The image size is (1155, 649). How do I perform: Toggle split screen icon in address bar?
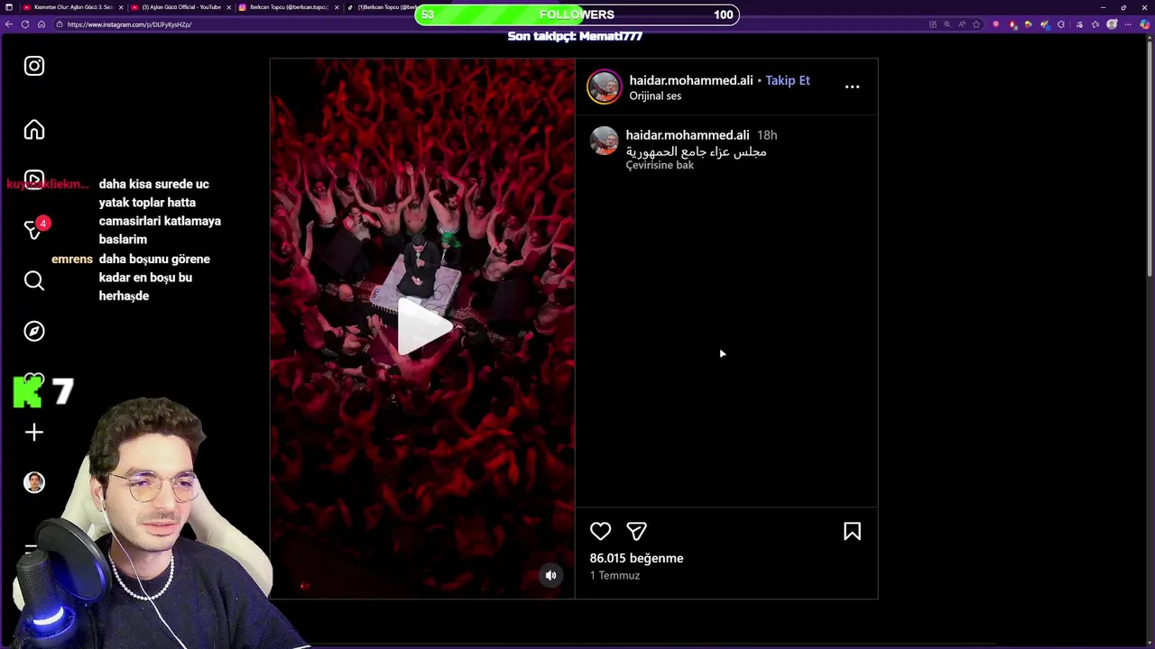click(933, 24)
